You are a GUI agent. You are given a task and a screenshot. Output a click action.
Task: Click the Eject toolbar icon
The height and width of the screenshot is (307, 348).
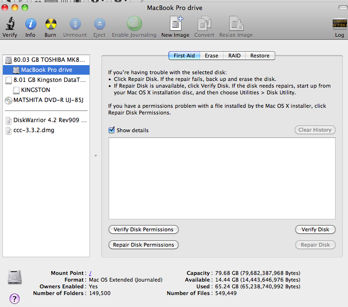tap(100, 23)
